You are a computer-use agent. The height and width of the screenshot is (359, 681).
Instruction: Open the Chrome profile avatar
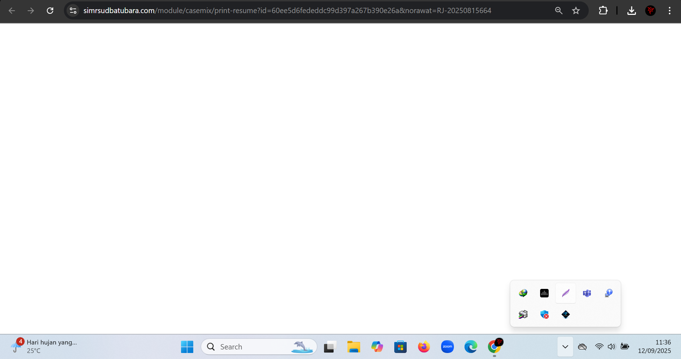650,11
